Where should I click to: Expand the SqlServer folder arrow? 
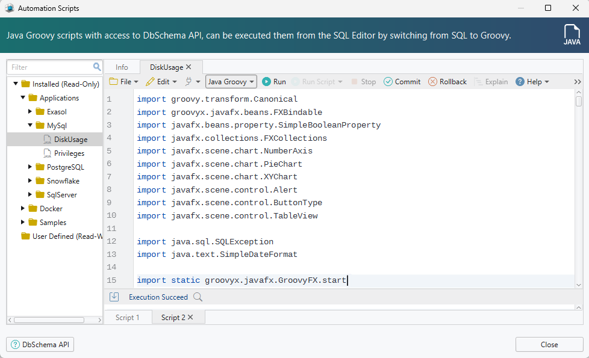point(30,194)
